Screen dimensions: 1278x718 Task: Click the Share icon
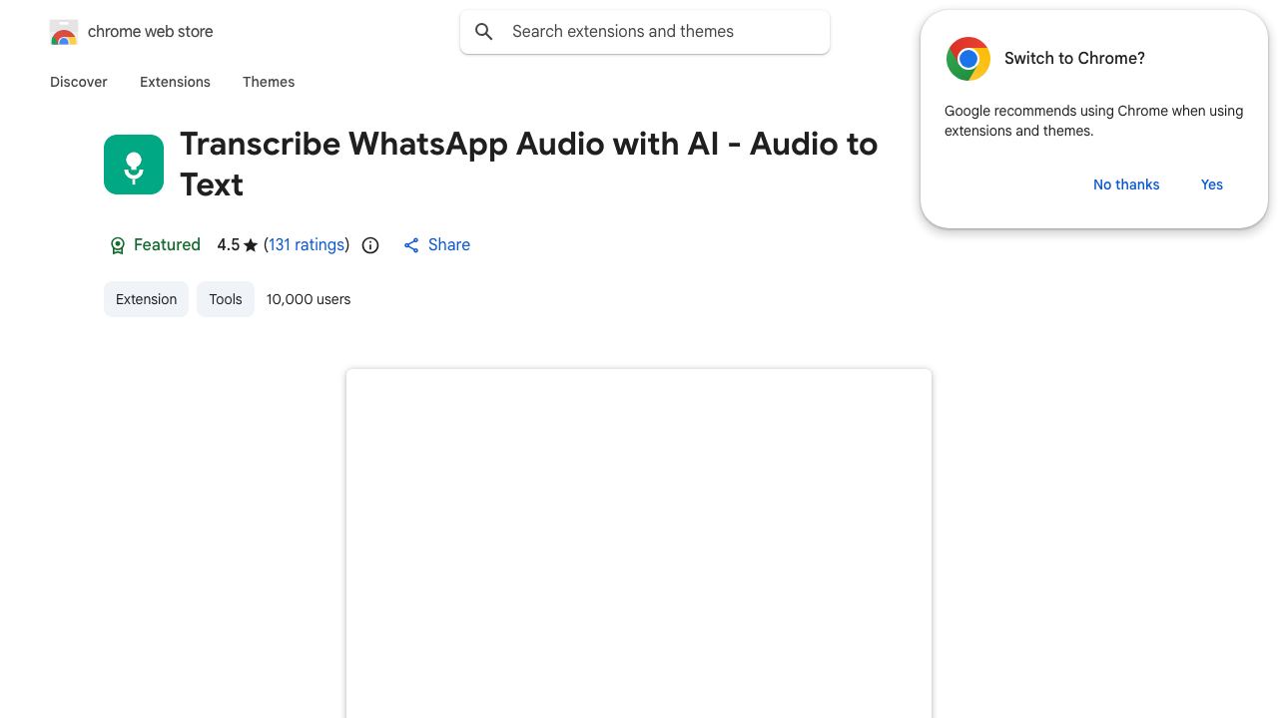coord(411,245)
